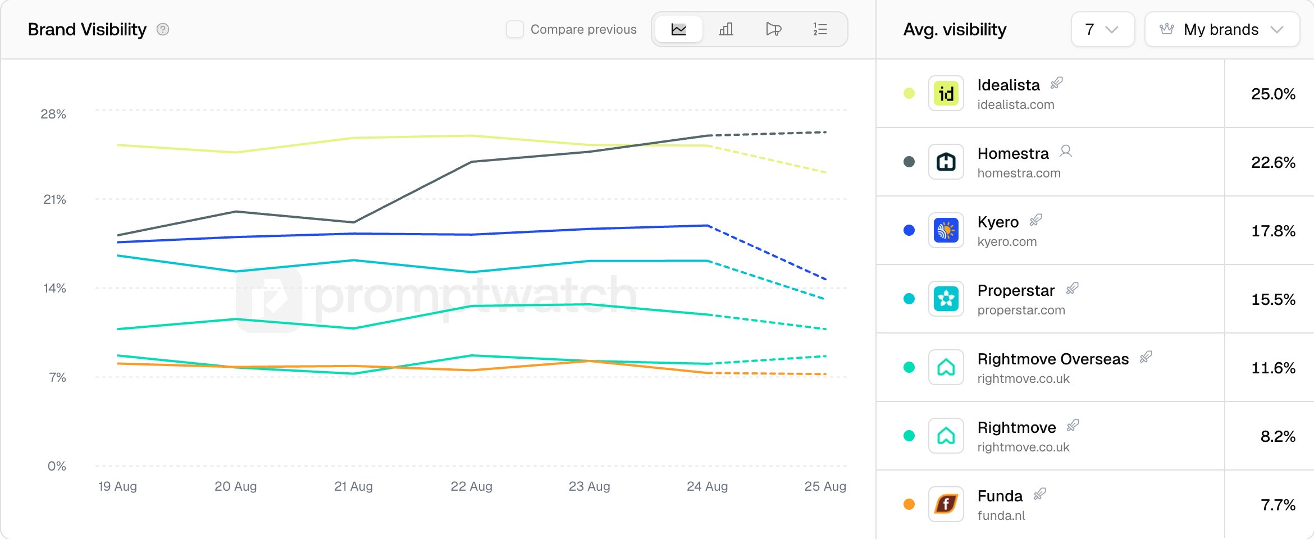This screenshot has height=539, width=1314.
Task: Switch to bar chart view
Action: [726, 29]
